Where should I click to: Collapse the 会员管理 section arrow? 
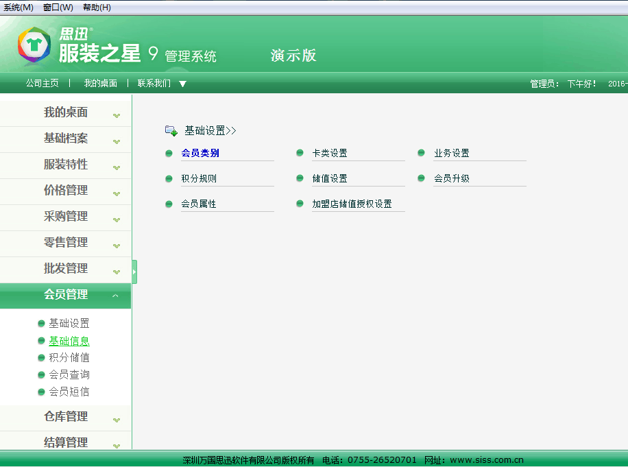tap(115, 296)
